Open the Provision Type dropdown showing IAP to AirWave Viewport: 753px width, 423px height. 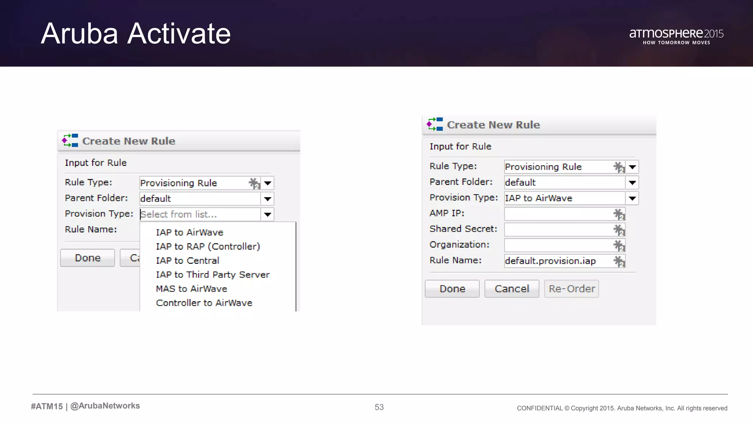[x=632, y=198]
